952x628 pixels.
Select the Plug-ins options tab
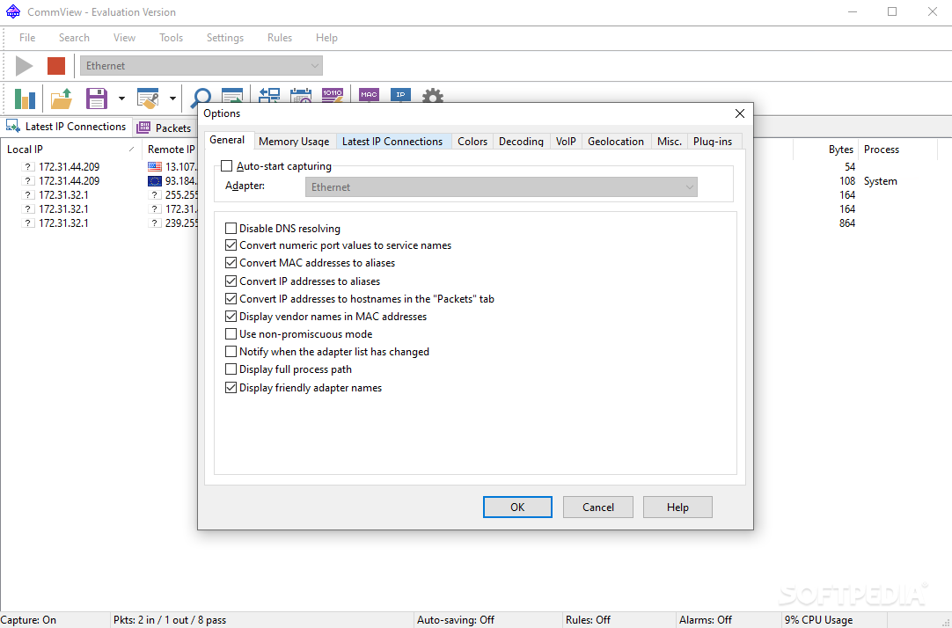coord(713,142)
